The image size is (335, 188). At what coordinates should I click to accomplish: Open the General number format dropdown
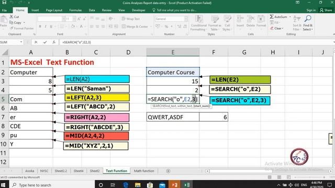(186, 19)
